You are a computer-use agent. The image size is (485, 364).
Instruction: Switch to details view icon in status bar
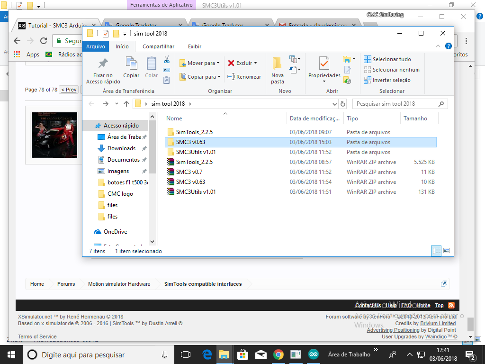coord(436,251)
